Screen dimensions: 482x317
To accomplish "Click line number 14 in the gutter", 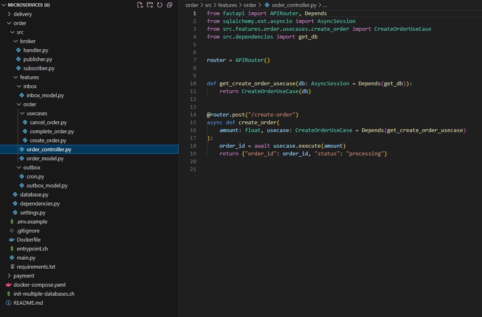I will tap(193, 114).
